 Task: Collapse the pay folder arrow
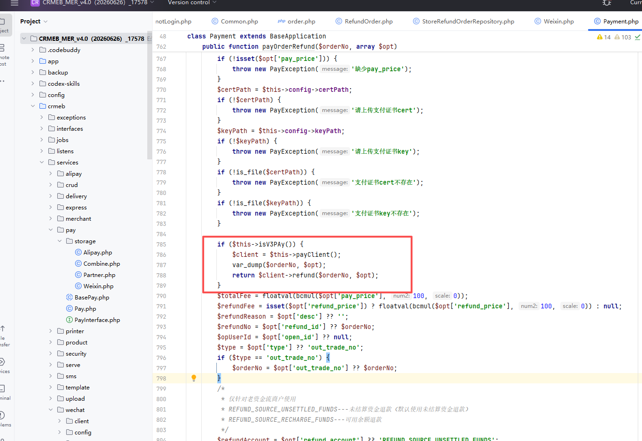(51, 230)
